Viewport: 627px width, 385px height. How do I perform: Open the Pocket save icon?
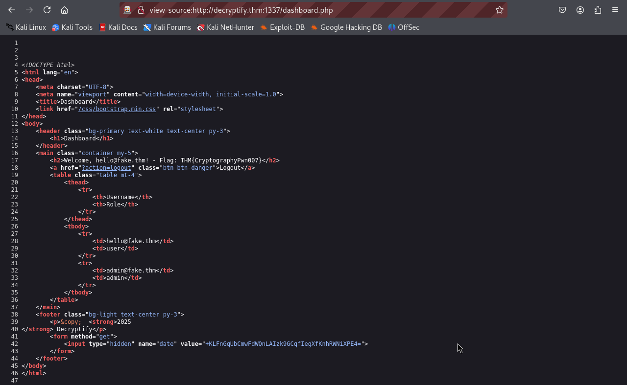click(562, 10)
